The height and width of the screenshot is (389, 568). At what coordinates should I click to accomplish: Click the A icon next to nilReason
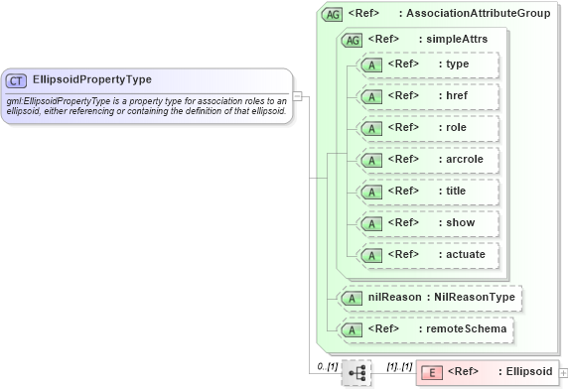point(352,299)
